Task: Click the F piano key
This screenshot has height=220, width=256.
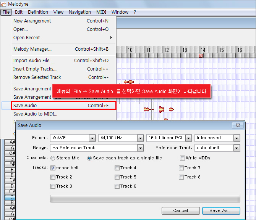Action: pyautogui.click(x=10, y=170)
